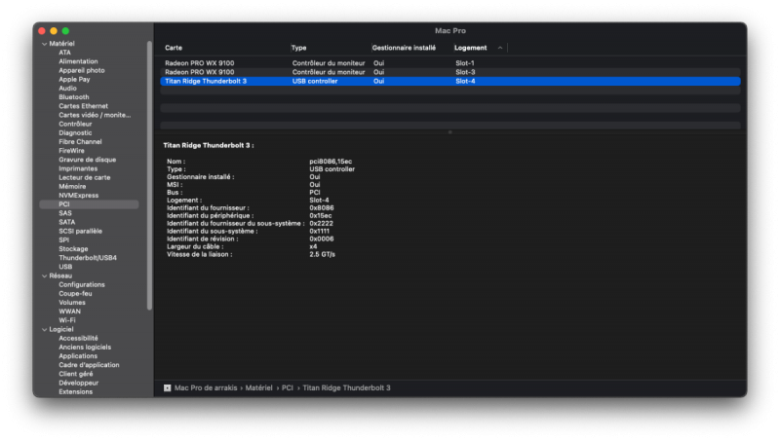
Task: Show Stockage information
Action: (x=73, y=249)
